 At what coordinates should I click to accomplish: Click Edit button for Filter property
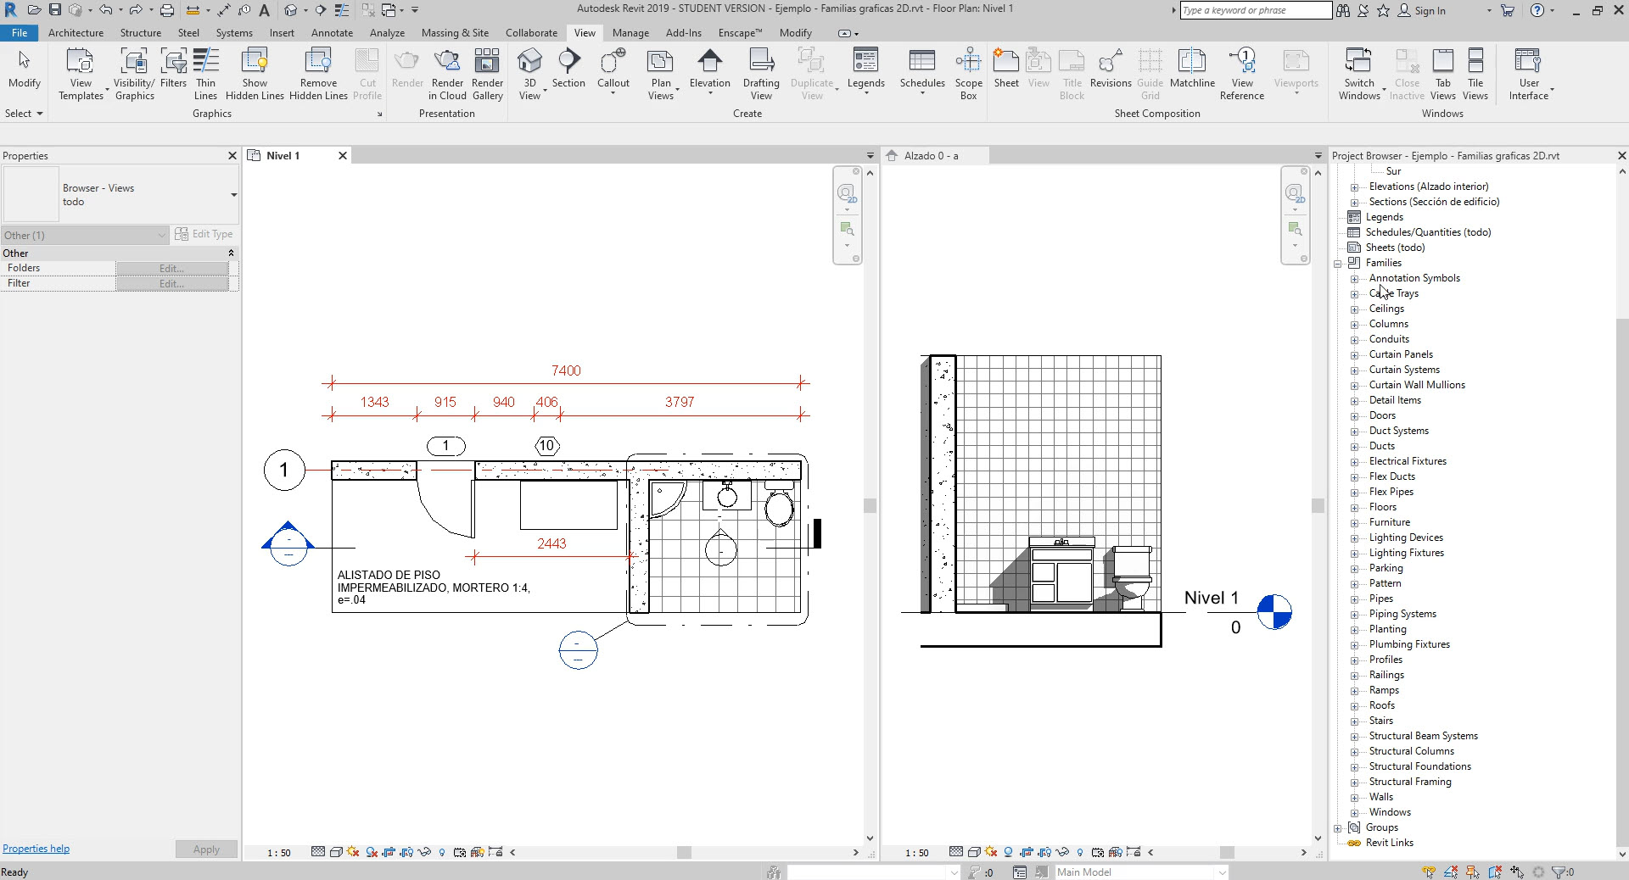[x=172, y=283]
